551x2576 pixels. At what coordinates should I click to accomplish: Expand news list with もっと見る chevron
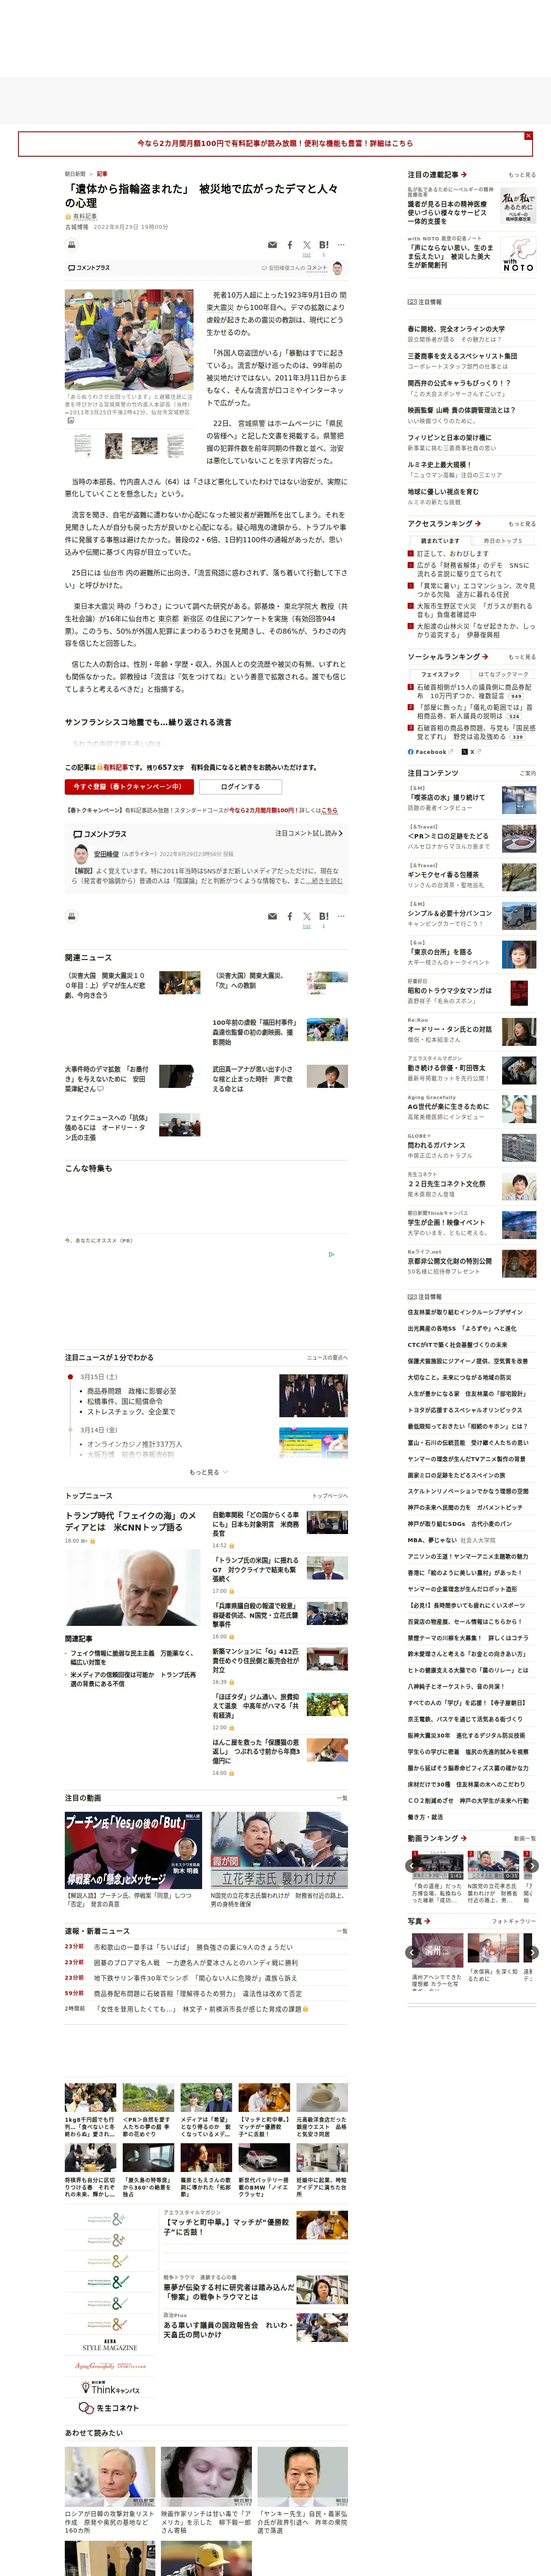[x=209, y=1472]
